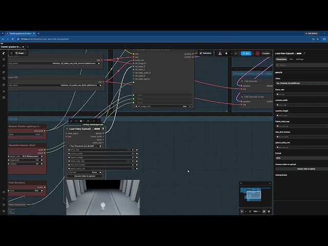Toggle the Boolean value false switch
This screenshot has height=246, width=328.
(42, 134)
